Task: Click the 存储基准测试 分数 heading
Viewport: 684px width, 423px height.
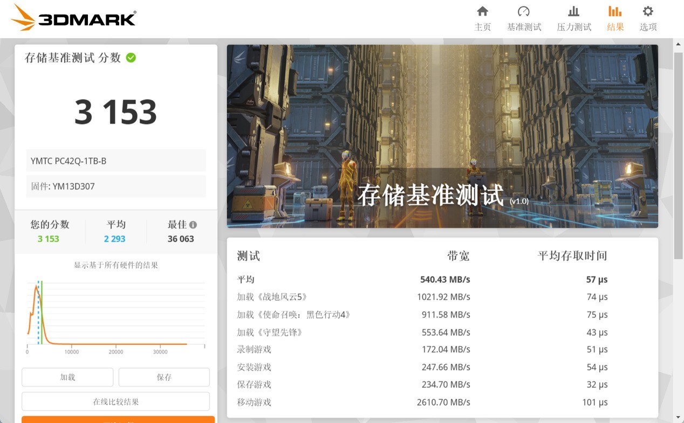Action: (73, 58)
